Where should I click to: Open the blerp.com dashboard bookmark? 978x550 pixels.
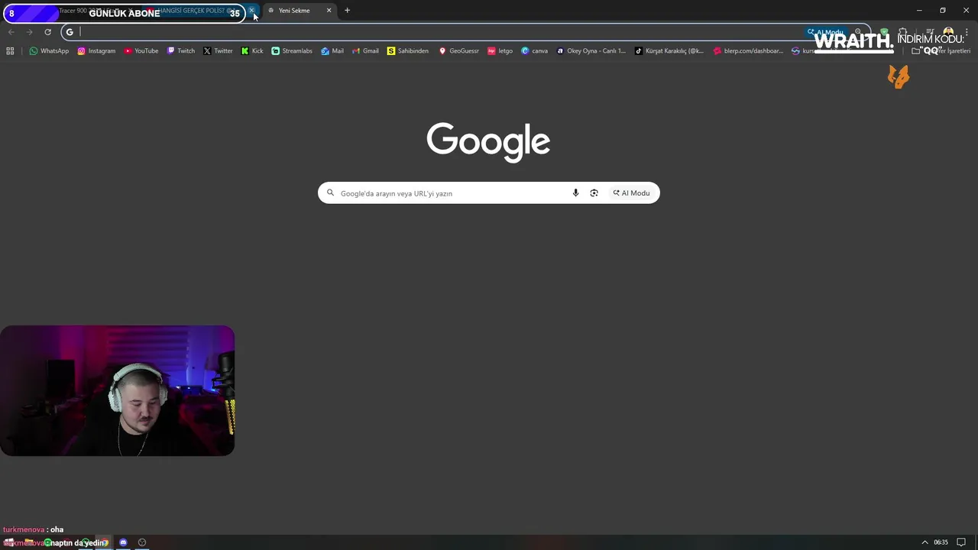click(748, 51)
